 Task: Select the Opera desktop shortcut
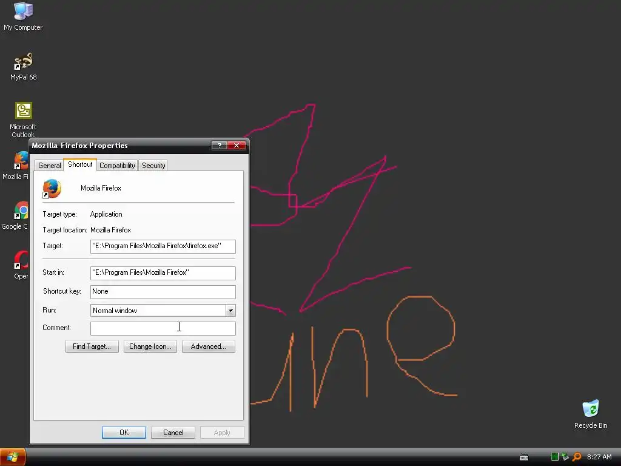[x=21, y=265]
